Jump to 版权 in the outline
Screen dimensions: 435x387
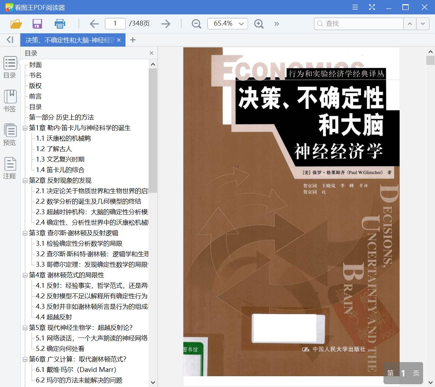35,86
